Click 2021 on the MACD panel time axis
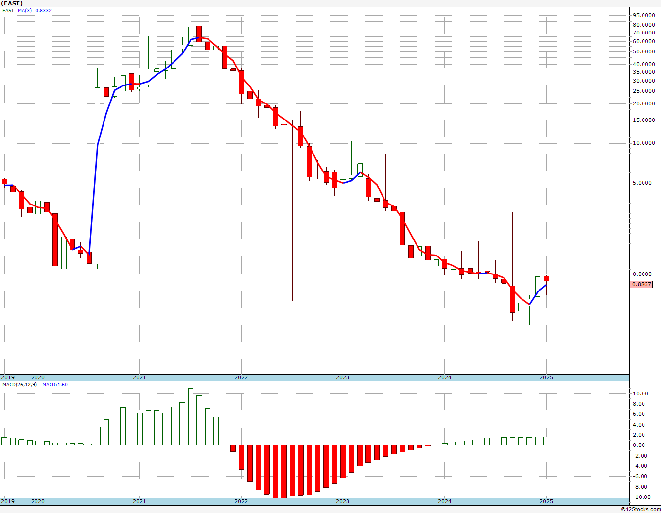Screen dimensions: 661x513 pos(139,501)
